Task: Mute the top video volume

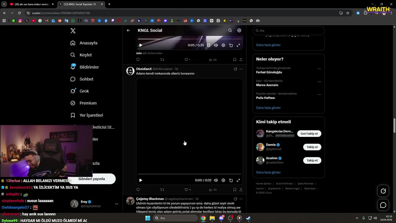Action: tap(216, 45)
